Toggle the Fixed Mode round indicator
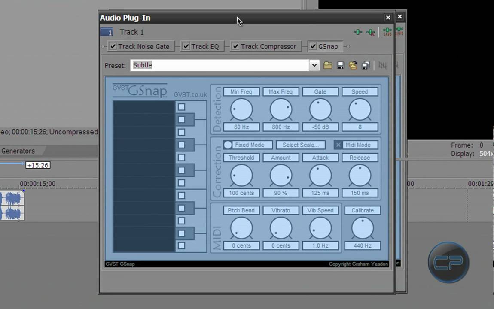This screenshot has height=309, width=494. tap(228, 145)
